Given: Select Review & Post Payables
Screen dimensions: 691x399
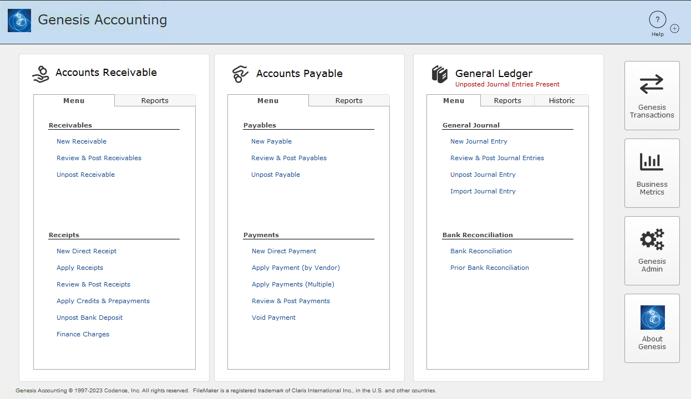Looking at the screenshot, I should click(288, 157).
